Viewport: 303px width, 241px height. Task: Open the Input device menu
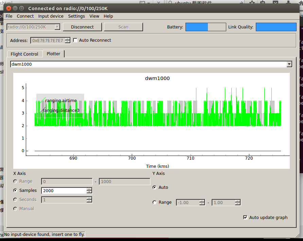point(51,16)
